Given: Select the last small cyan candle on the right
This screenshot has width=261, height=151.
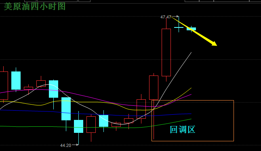Looking at the screenshot, I should [x=191, y=29].
